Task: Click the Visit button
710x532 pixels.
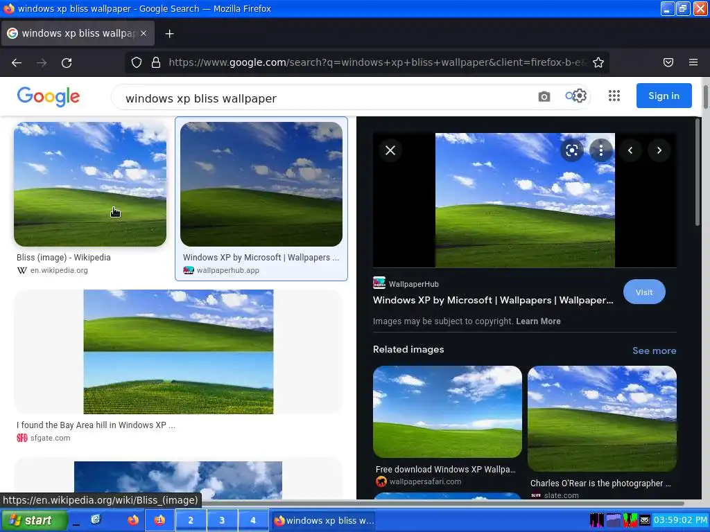Action: tap(644, 292)
